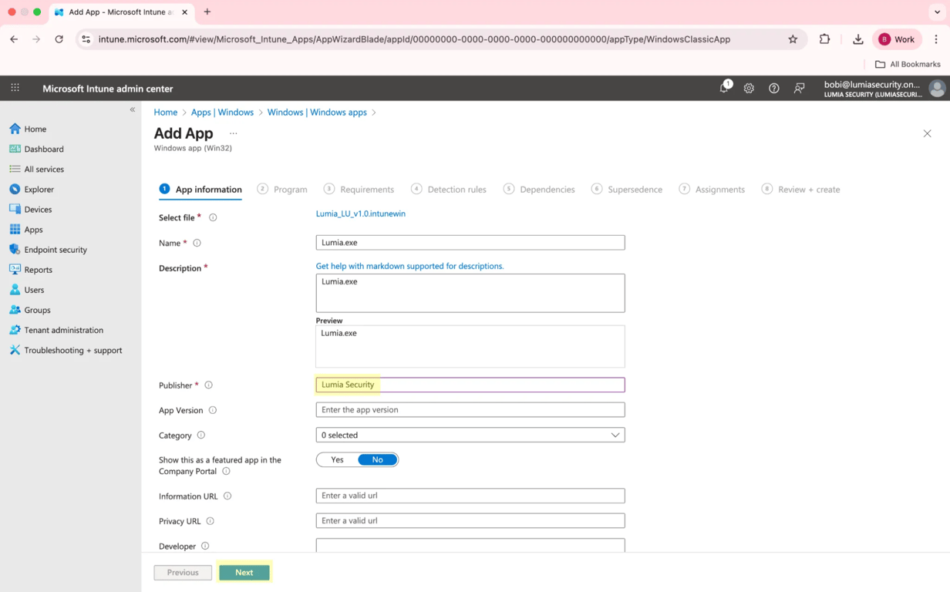
Task: Close the Add App blade
Action: tap(927, 133)
